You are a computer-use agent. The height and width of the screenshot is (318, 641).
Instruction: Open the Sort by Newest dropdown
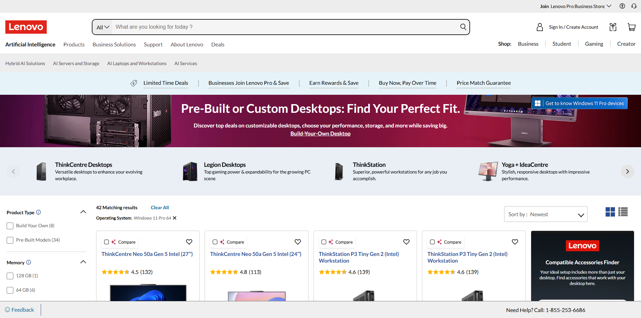[x=546, y=214]
